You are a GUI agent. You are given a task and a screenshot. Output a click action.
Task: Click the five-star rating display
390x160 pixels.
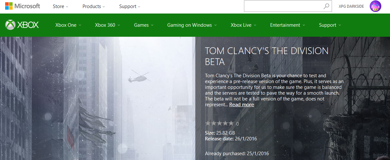(219, 123)
